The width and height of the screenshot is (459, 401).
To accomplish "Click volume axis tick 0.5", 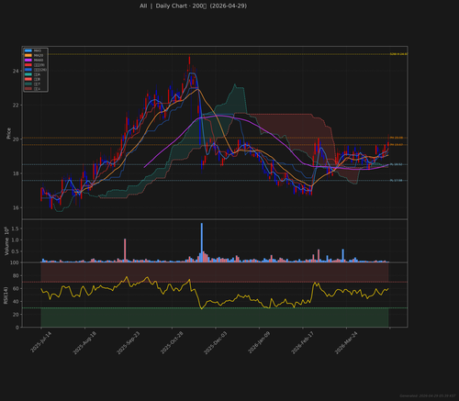I will click(x=15, y=251).
